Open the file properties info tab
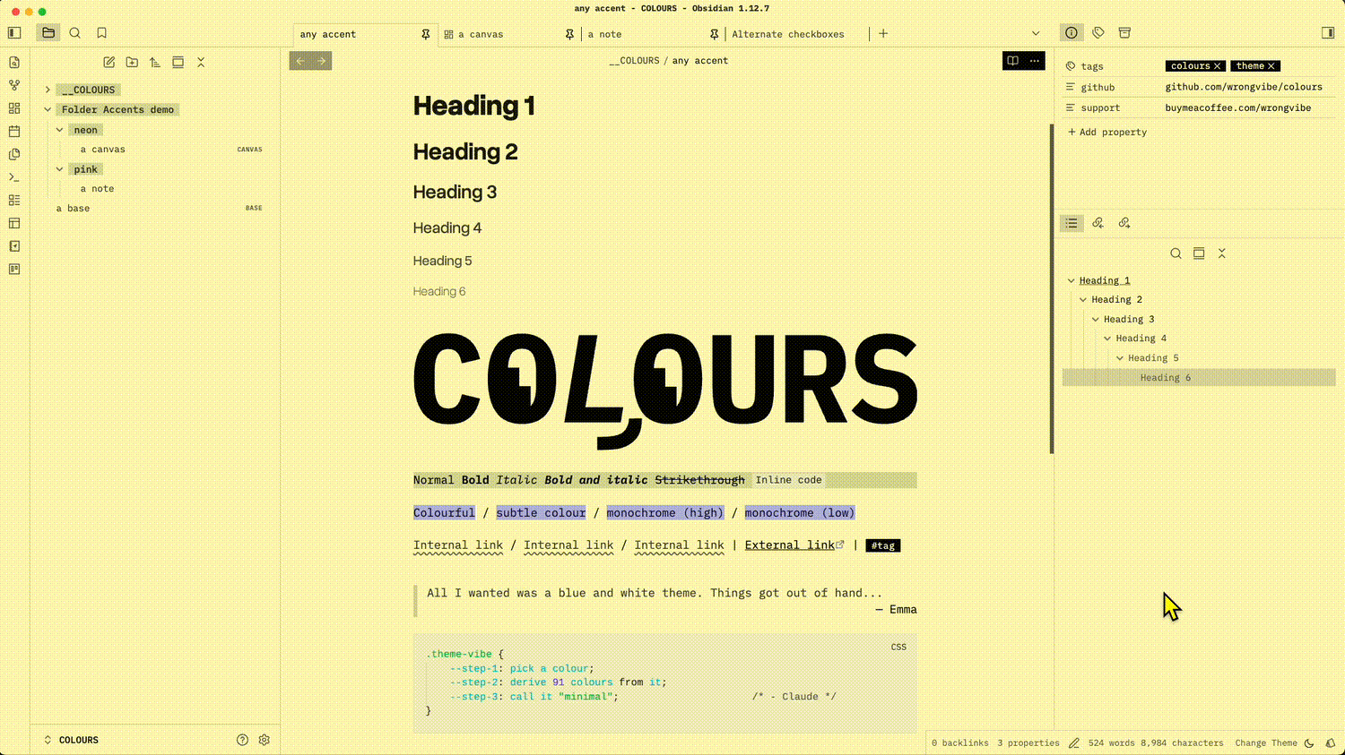The height and width of the screenshot is (755, 1345). click(1072, 33)
